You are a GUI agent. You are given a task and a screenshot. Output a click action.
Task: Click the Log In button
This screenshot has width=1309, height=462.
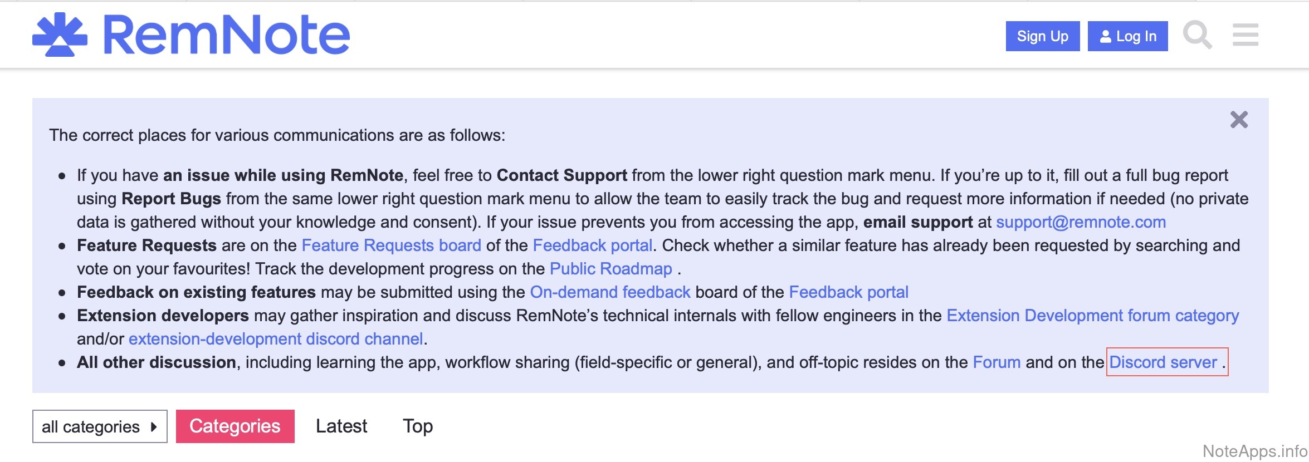point(1127,36)
